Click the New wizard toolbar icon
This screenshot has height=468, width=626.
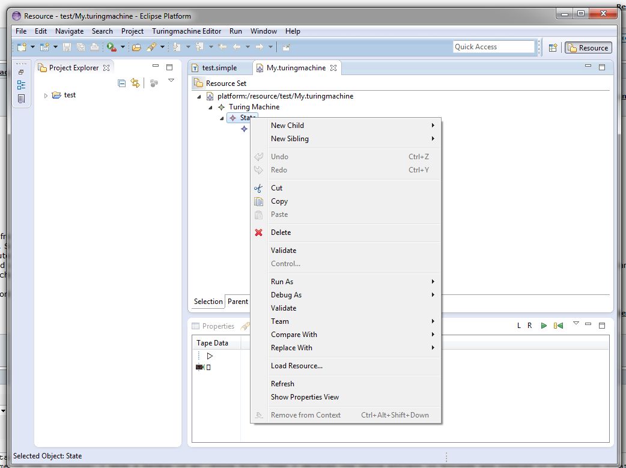pos(22,47)
